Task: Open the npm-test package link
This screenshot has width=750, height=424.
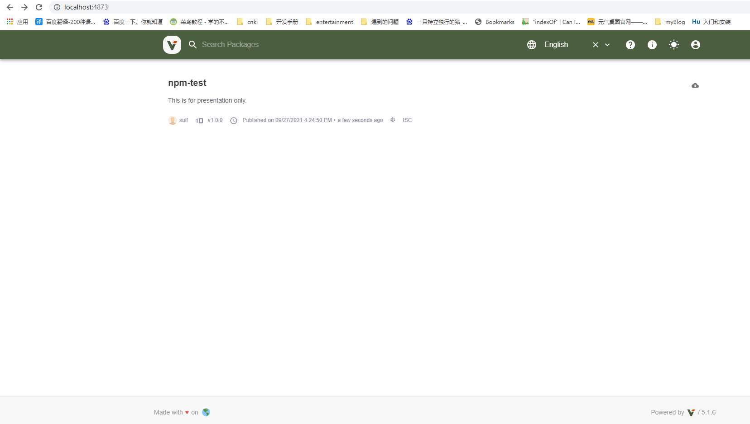Action: [187, 83]
